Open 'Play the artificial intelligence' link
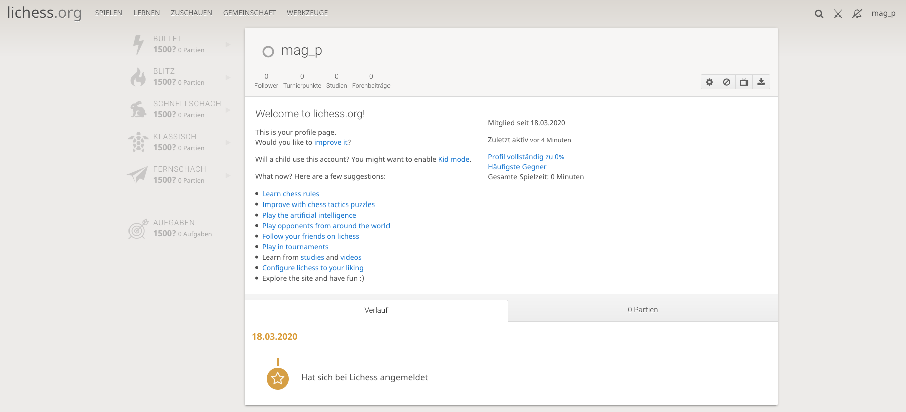 point(309,215)
